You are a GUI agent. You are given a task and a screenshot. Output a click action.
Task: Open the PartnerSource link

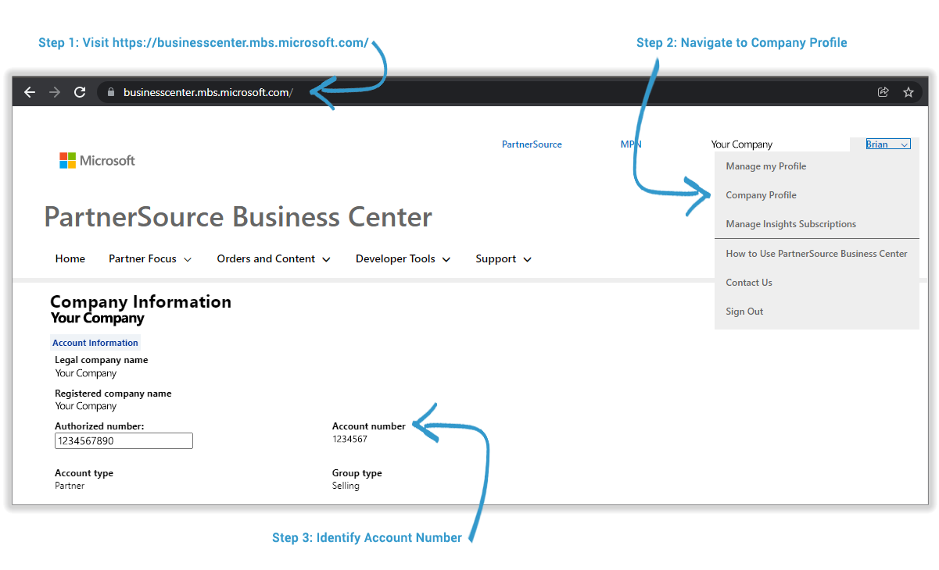[532, 144]
